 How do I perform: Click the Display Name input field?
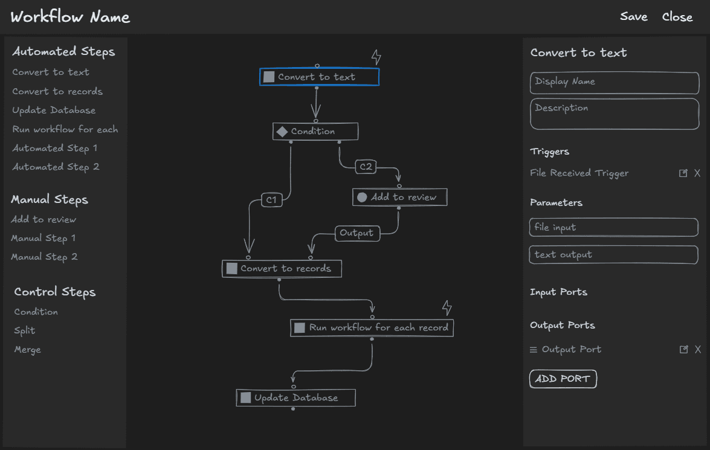pyautogui.click(x=614, y=83)
